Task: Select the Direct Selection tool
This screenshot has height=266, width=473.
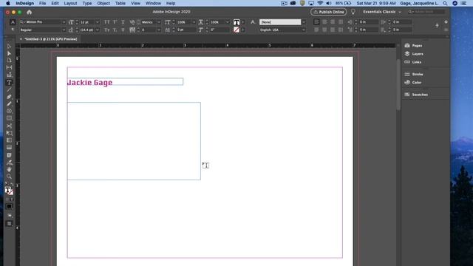Action: 9,53
